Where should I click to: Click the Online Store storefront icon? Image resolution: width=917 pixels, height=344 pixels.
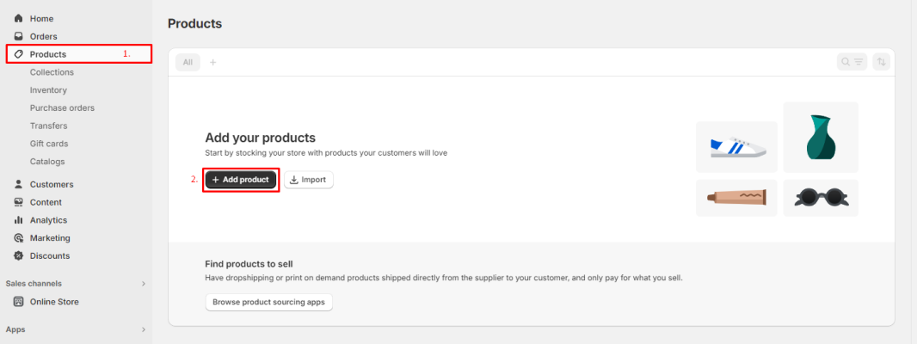(x=18, y=302)
